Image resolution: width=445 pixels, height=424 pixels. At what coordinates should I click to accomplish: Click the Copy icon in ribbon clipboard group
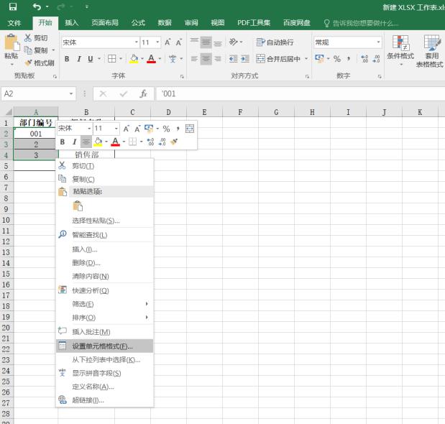point(28,50)
